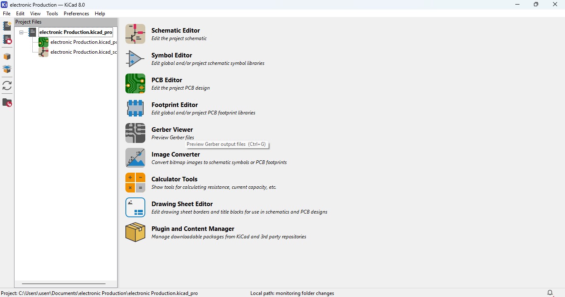
Task: Close the KiCad window
Action: coord(555,5)
